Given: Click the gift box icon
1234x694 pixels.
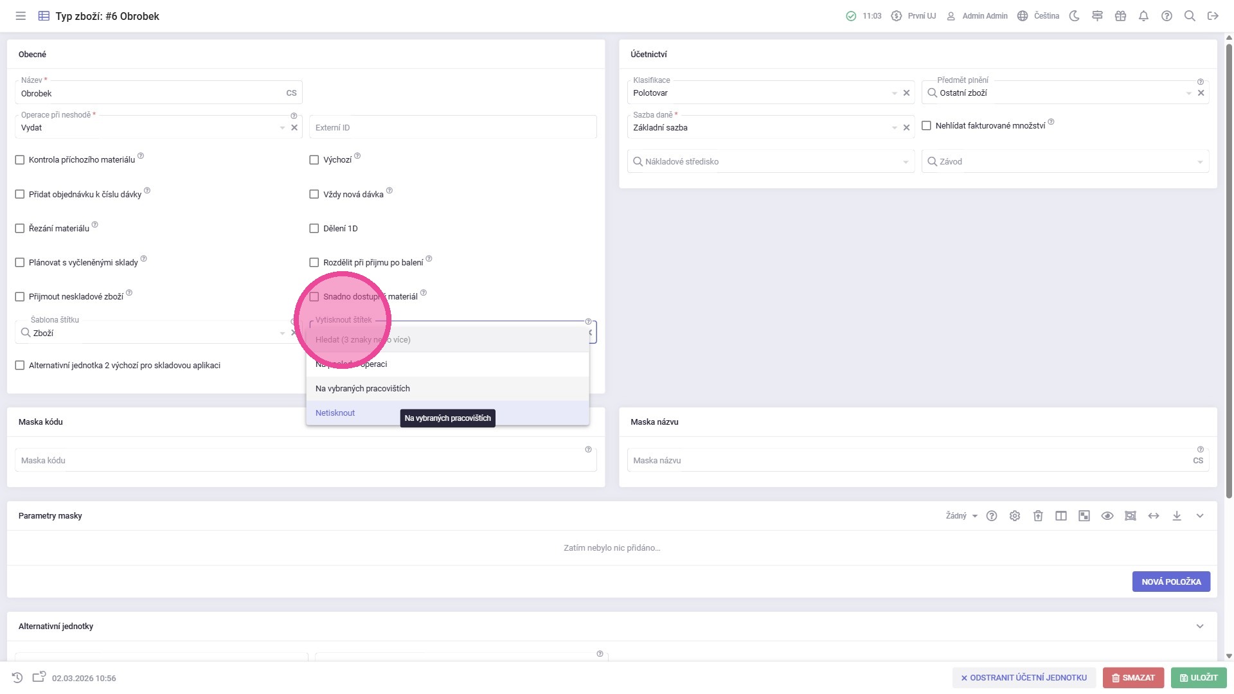Looking at the screenshot, I should click(x=1120, y=16).
